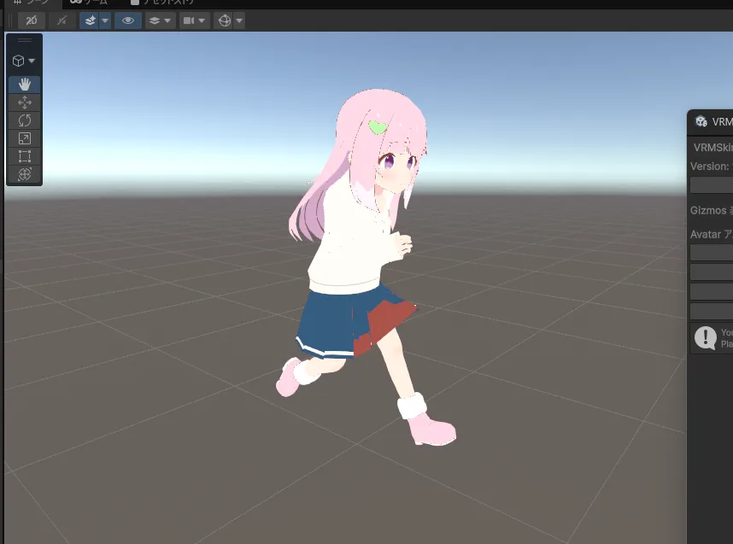The height and width of the screenshot is (544, 733).
Task: Toggle the gizmos sphere button
Action: click(x=225, y=20)
